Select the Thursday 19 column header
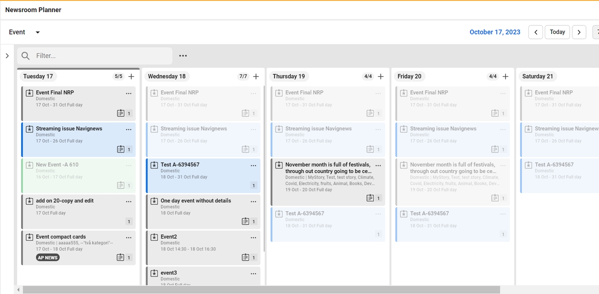This screenshot has width=599, height=294. [x=289, y=76]
